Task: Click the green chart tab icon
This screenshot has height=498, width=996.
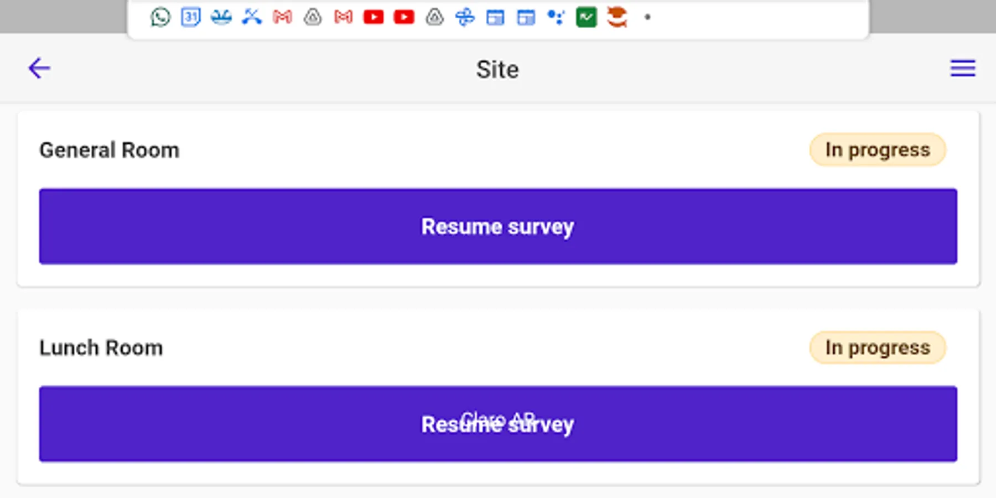Action: pos(586,18)
